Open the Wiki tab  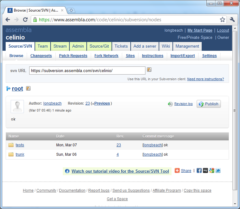click(166, 46)
